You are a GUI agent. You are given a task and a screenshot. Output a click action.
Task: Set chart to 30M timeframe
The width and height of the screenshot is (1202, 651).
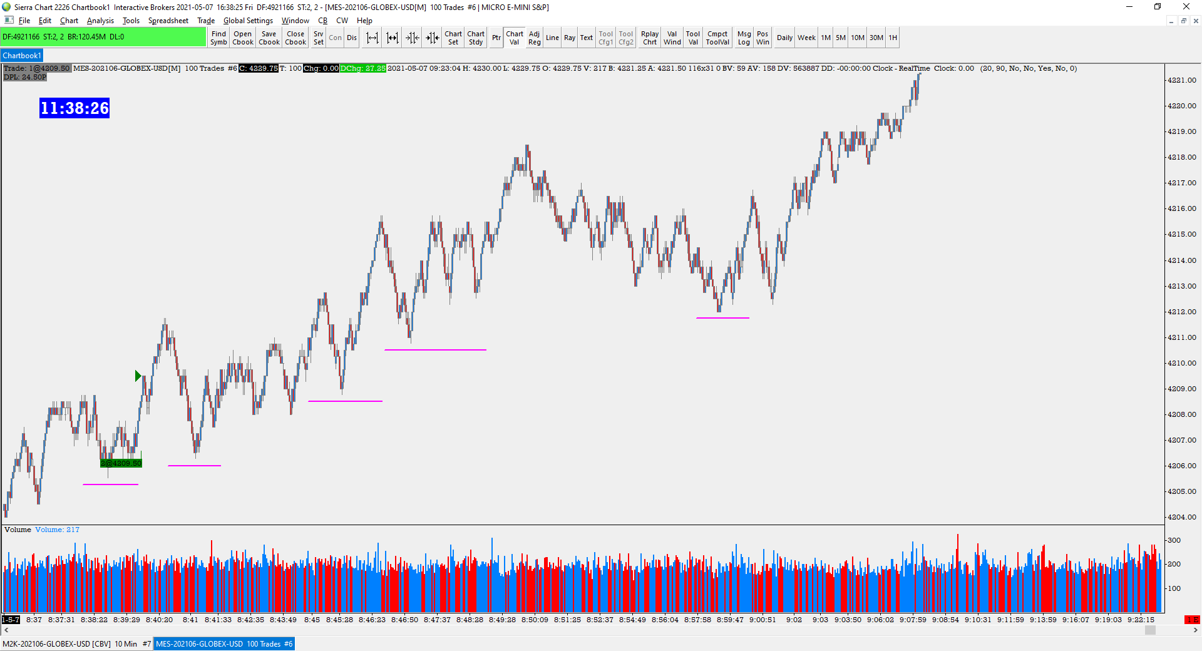tap(876, 38)
